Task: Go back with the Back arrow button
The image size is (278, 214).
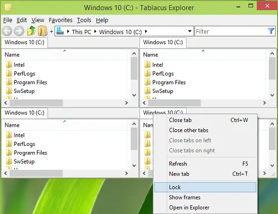Action: point(7,31)
